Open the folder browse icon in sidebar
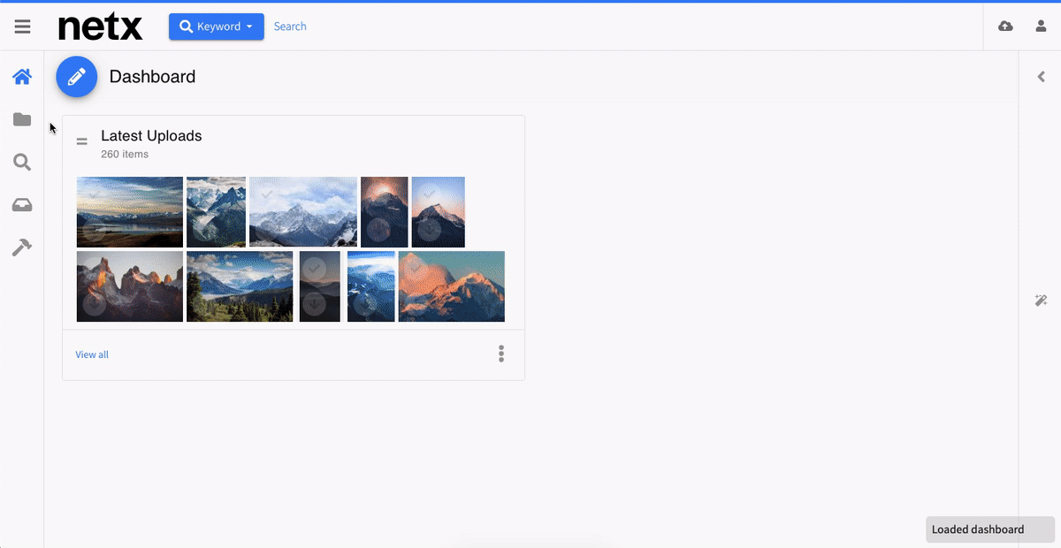 click(x=22, y=119)
